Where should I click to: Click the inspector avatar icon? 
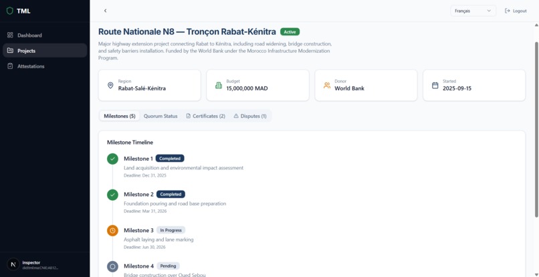pyautogui.click(x=13, y=264)
